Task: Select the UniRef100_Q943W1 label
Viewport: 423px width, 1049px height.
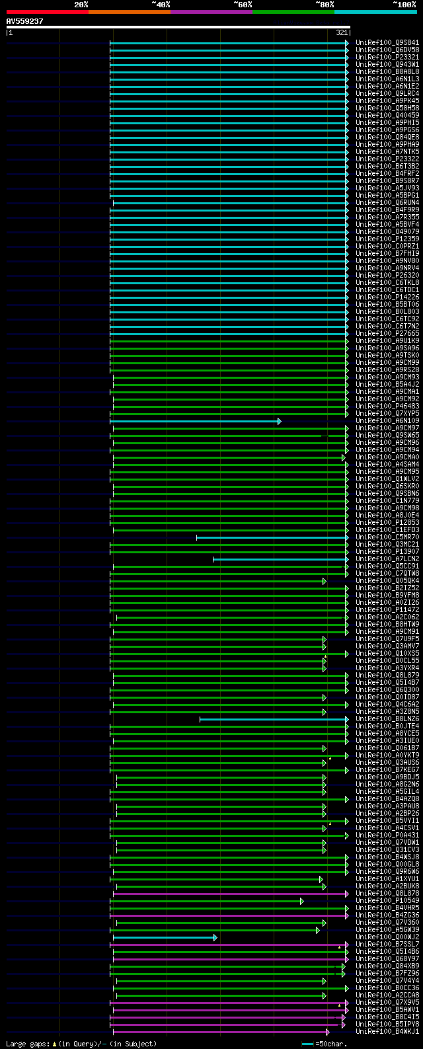Action: tap(387, 65)
